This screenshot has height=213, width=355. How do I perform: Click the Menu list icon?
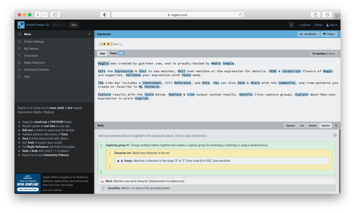pos(19,34)
